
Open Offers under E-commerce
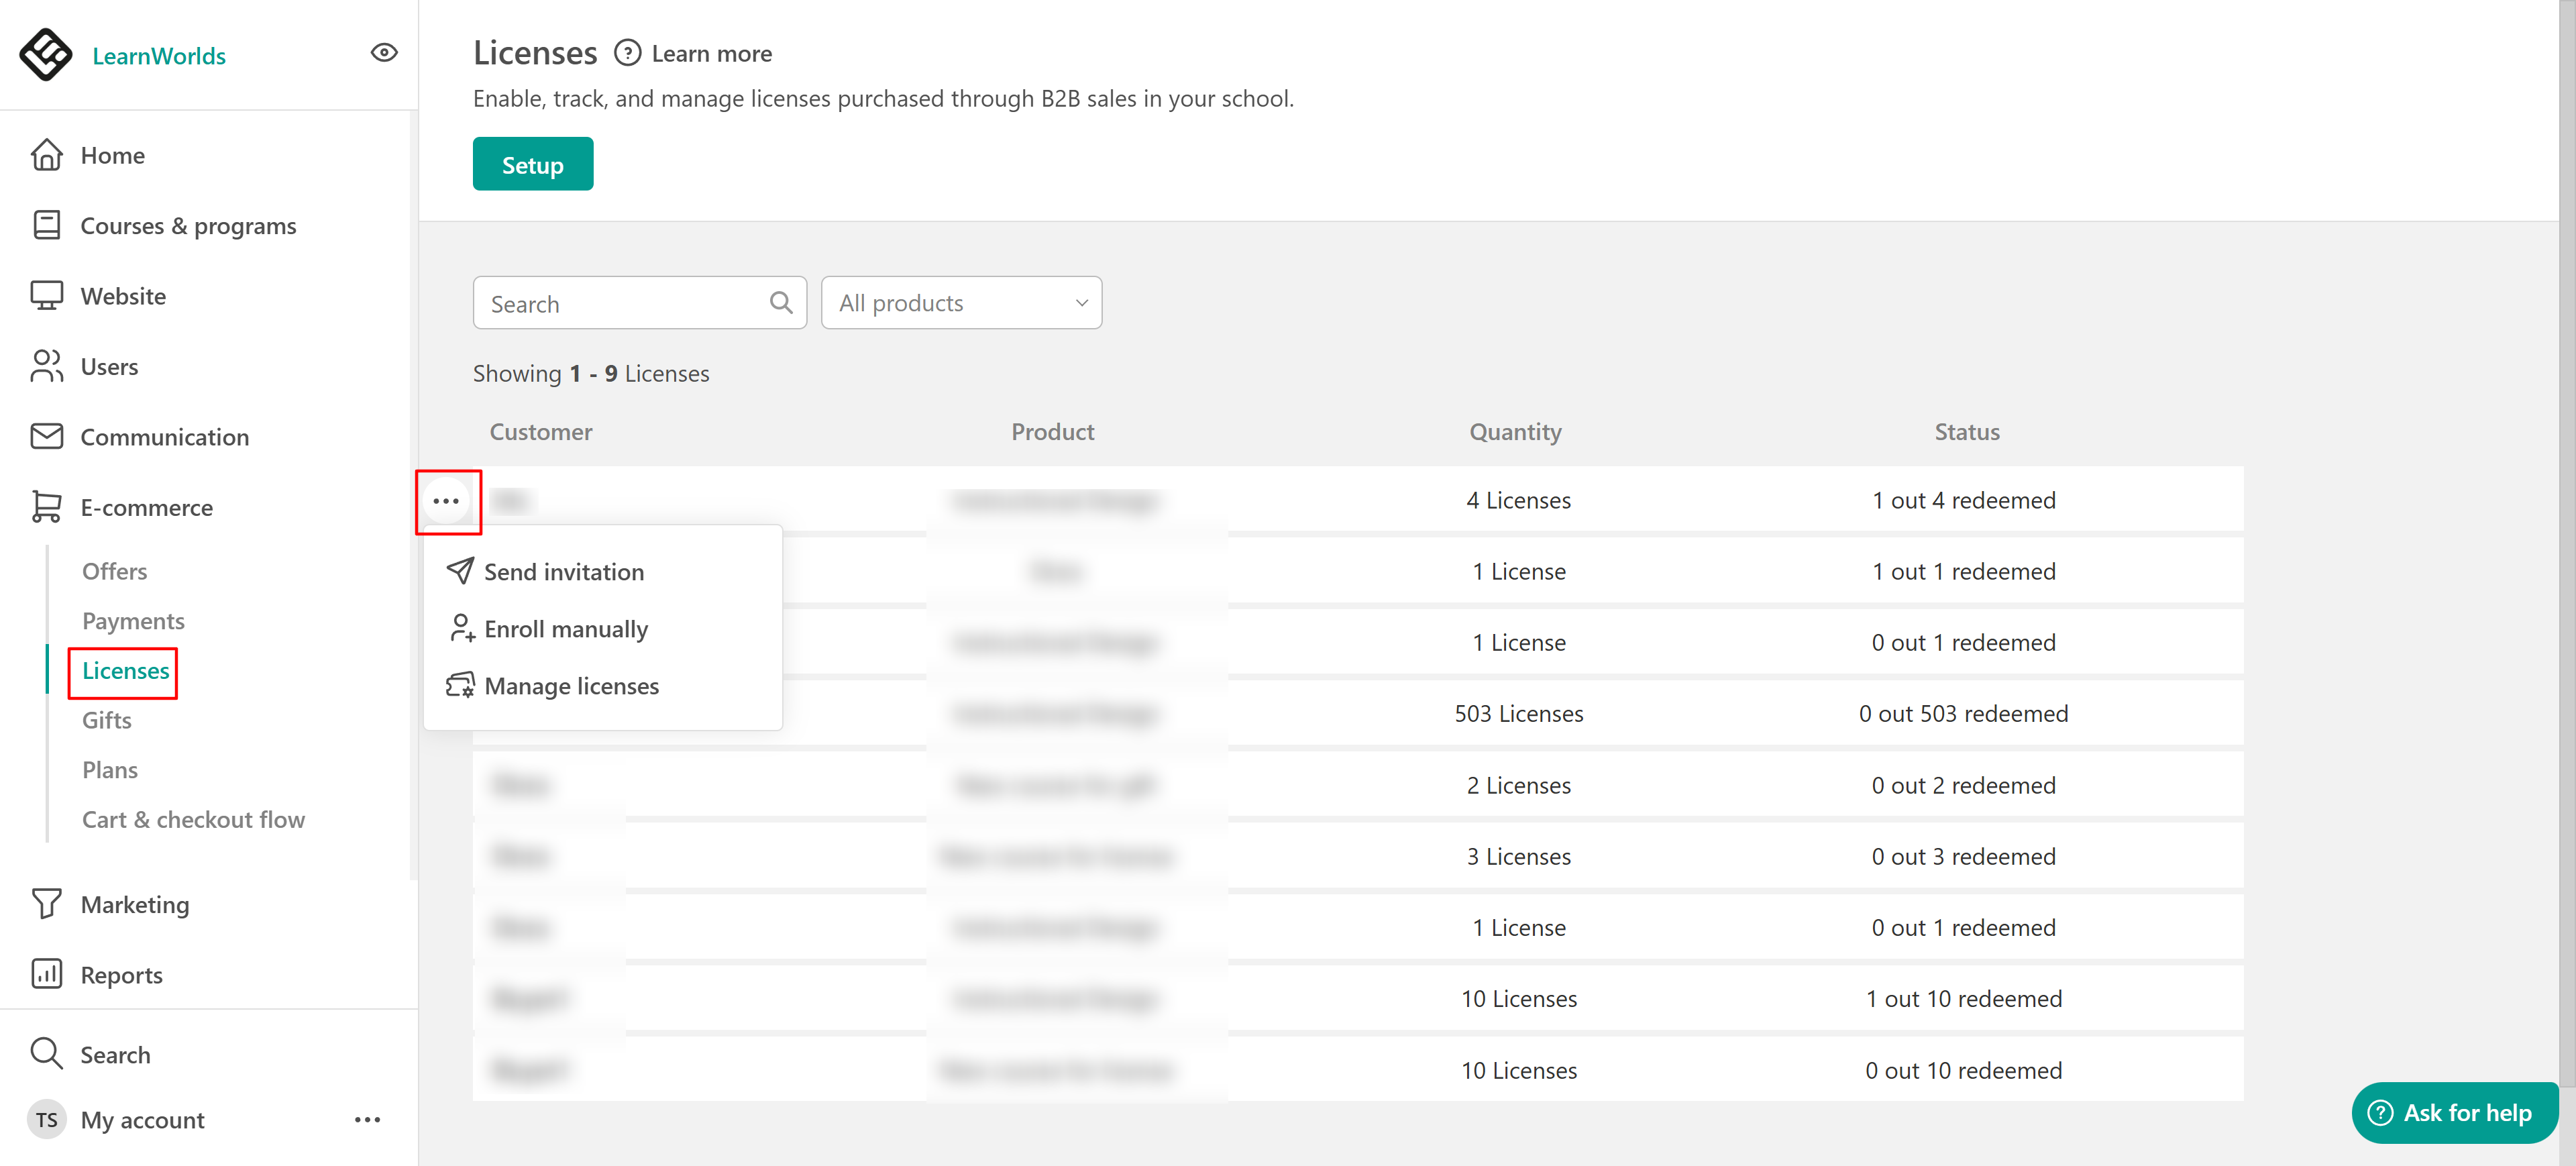click(114, 571)
